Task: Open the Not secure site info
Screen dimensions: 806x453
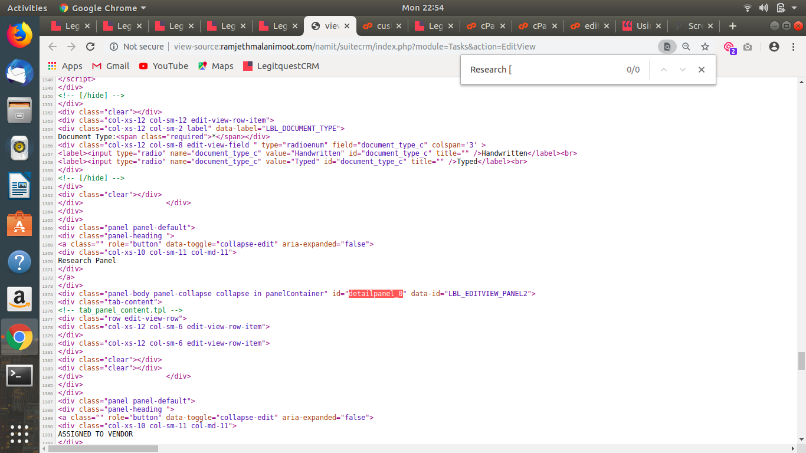Action: 136,47
